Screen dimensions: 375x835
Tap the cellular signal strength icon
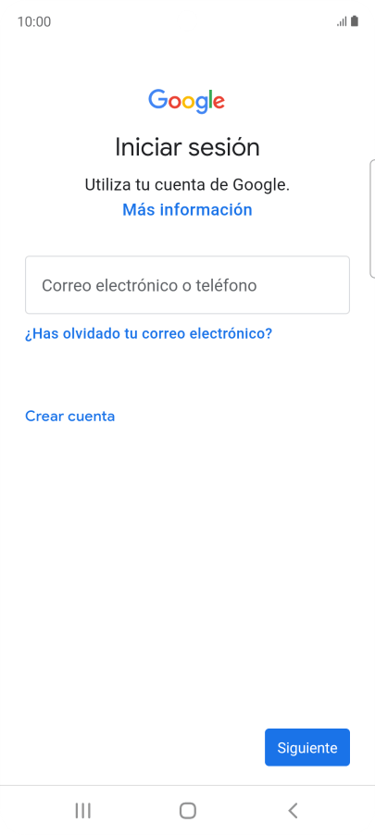(342, 22)
